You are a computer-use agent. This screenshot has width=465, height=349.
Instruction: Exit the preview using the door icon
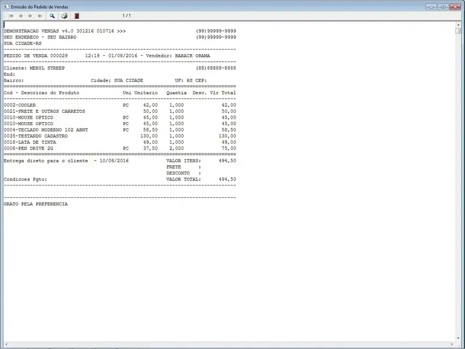click(x=77, y=16)
